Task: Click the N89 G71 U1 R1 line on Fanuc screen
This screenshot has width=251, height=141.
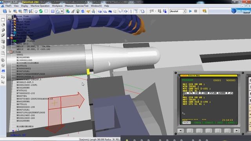Action: click(x=193, y=104)
